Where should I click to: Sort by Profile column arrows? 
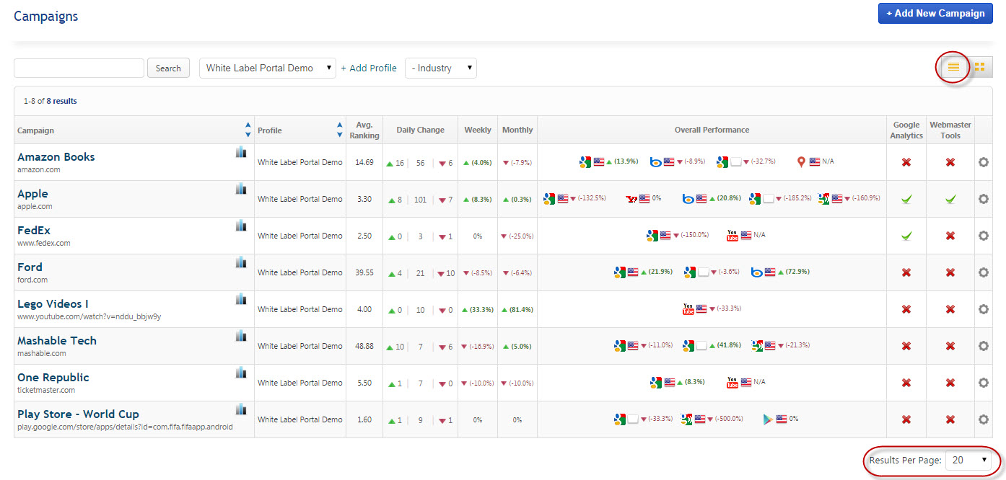coord(340,130)
